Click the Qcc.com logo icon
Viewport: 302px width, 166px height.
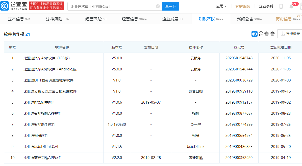[x=5, y=6]
